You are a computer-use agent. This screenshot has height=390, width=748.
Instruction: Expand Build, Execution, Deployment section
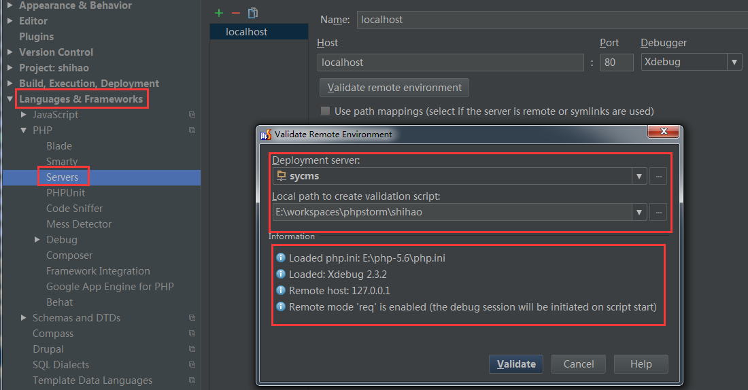point(10,84)
